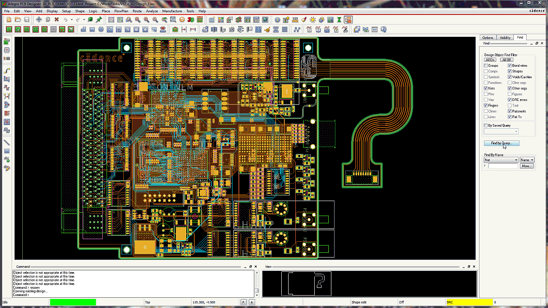Click the More... button
548x308 pixels.
click(x=527, y=166)
